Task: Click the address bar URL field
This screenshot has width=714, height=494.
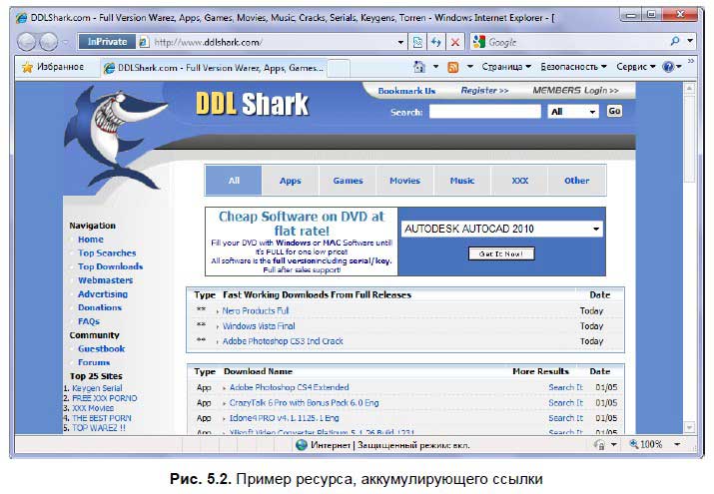Action: [274, 42]
